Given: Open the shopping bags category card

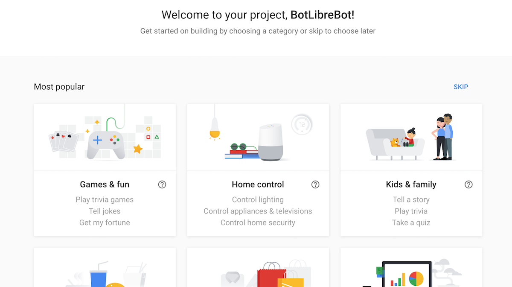Looking at the screenshot, I should (258, 269).
